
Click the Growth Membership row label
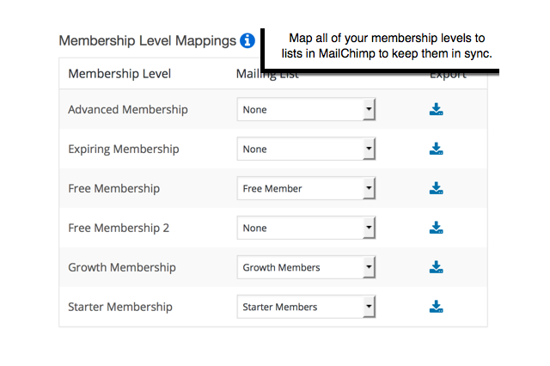pos(121,268)
